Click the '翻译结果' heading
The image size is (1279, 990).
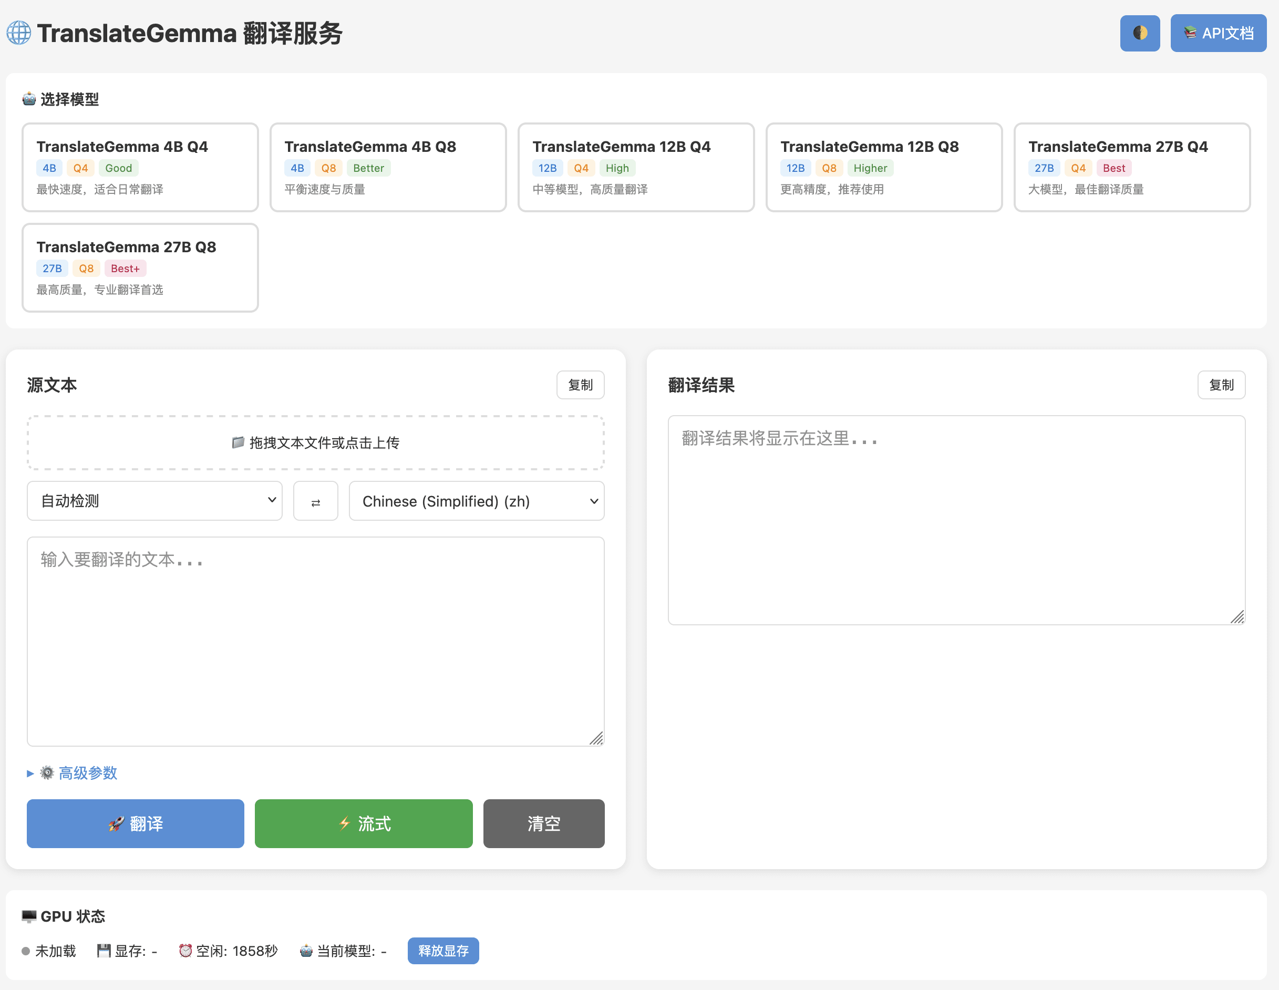702,385
